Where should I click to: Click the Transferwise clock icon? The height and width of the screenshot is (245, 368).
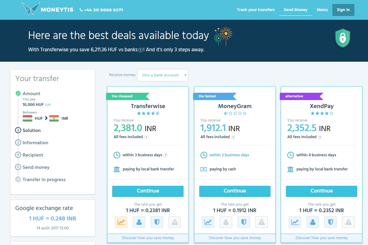[x=117, y=155]
